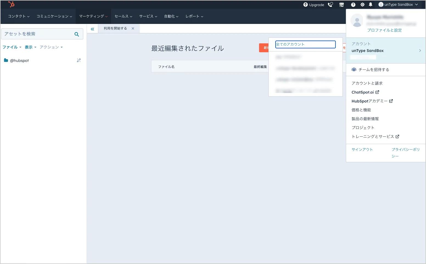This screenshot has width=426, height=264.
Task: Click the help question mark icon
Action: pos(353,5)
